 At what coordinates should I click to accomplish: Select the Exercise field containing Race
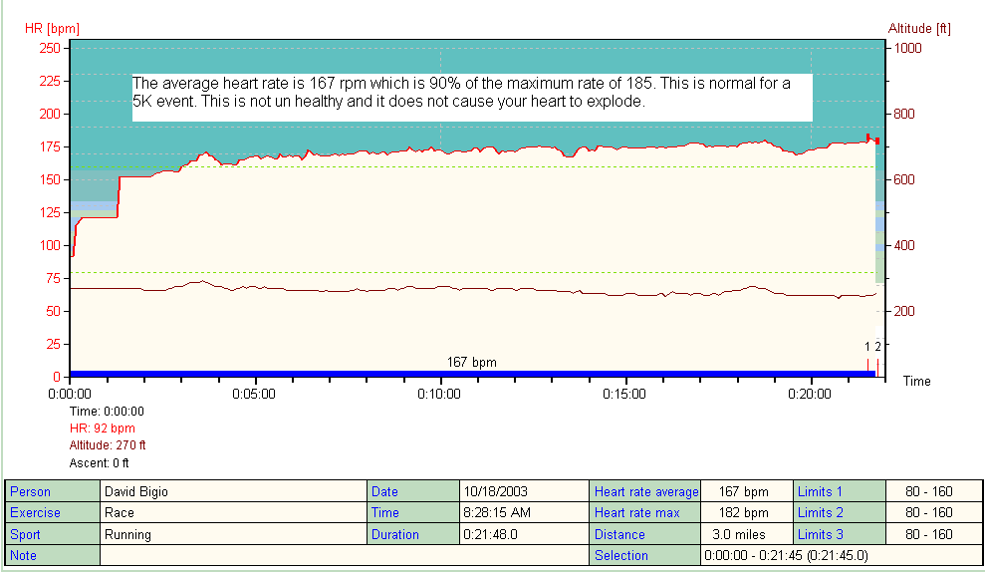(x=233, y=513)
